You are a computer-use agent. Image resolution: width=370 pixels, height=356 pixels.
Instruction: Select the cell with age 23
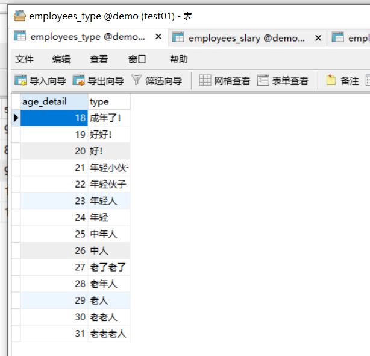click(54, 201)
